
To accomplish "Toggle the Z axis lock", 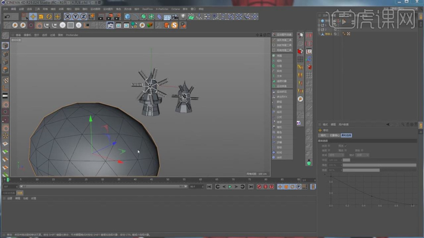I will 83,17.
